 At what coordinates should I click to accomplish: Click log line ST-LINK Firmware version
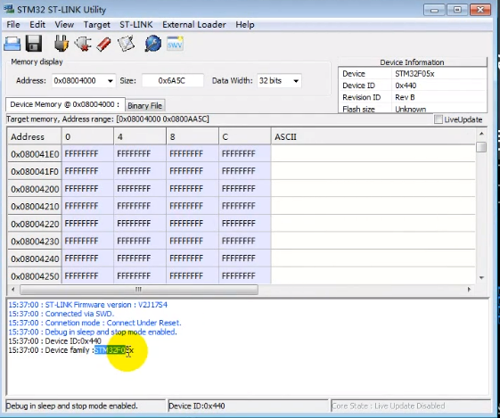tap(87, 305)
